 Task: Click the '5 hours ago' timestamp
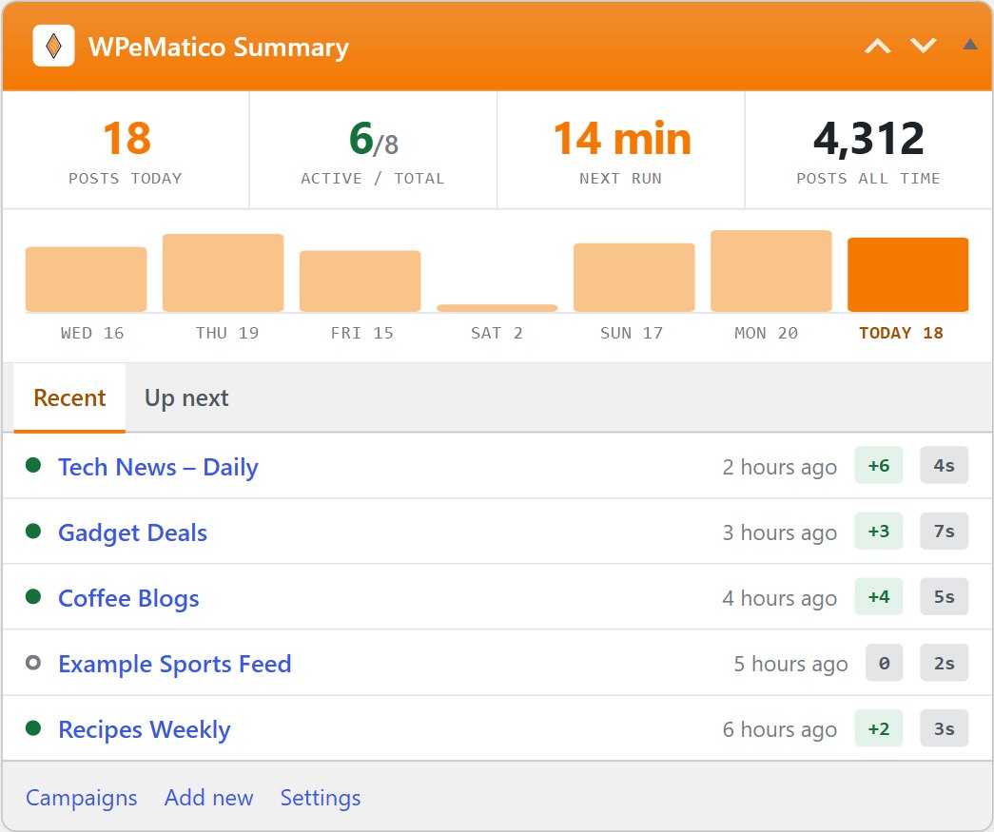pos(790,664)
